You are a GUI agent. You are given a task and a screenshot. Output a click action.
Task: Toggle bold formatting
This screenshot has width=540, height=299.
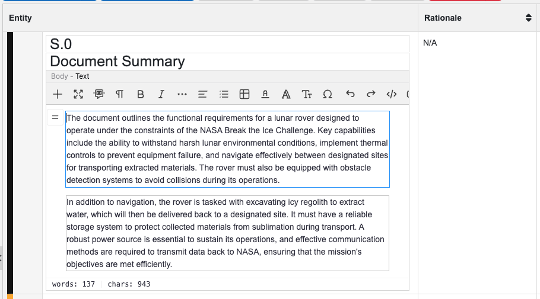140,94
